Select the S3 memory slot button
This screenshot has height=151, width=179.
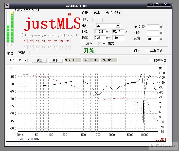click(37, 41)
